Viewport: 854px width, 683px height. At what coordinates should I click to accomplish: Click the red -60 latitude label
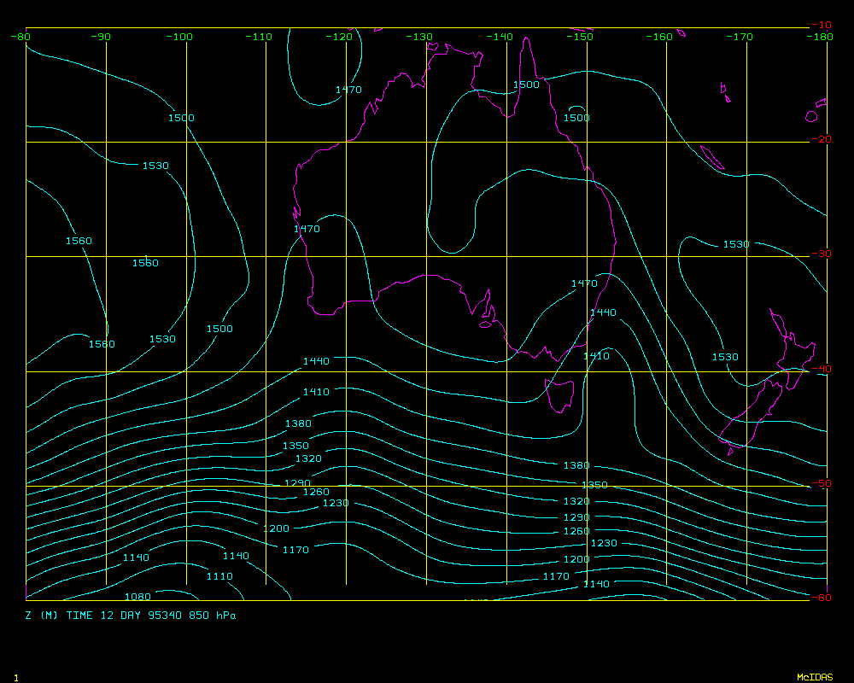[821, 598]
